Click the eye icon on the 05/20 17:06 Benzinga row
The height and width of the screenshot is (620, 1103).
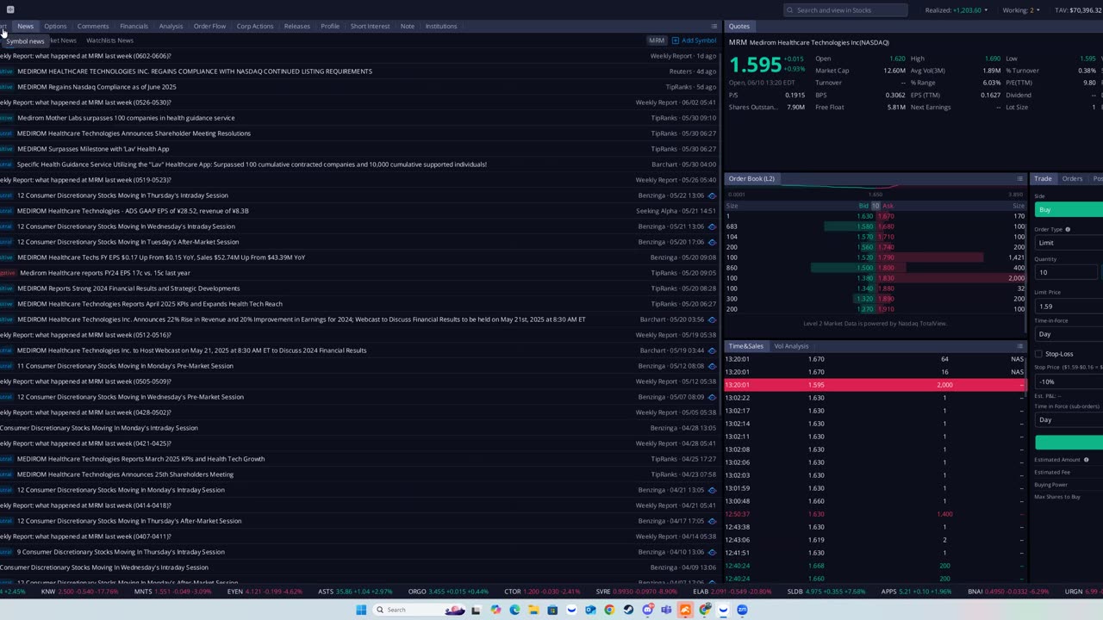pyautogui.click(x=712, y=242)
